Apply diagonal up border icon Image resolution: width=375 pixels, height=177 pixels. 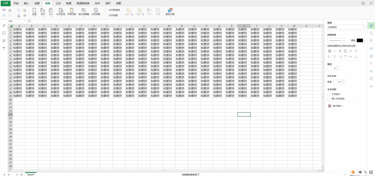point(351,51)
